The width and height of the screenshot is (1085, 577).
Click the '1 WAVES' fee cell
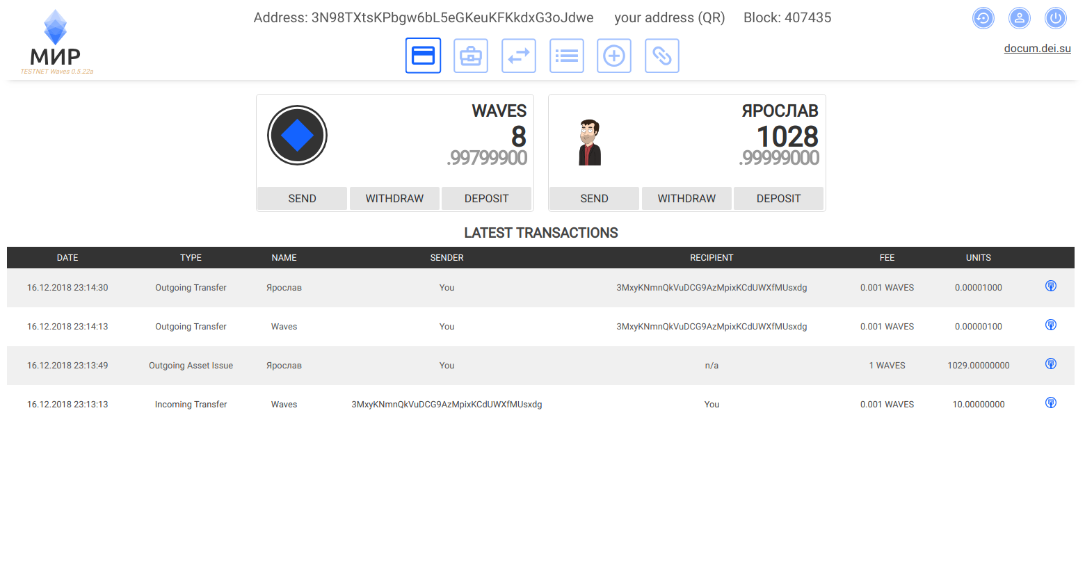[887, 366]
